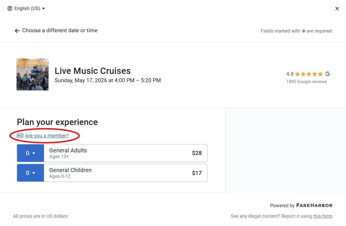Open the English (US) language dropdown
The height and width of the screenshot is (226, 346).
pyautogui.click(x=26, y=9)
